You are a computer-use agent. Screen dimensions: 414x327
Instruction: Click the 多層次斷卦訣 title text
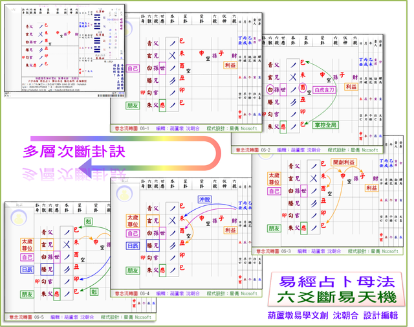74,152
